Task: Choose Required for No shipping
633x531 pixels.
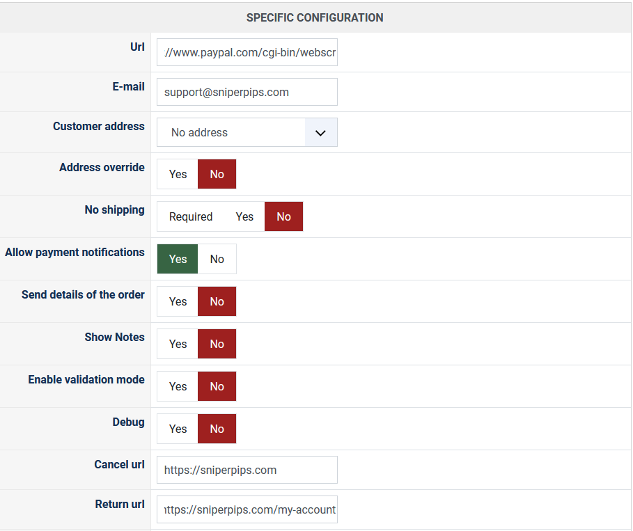Action: pos(190,216)
